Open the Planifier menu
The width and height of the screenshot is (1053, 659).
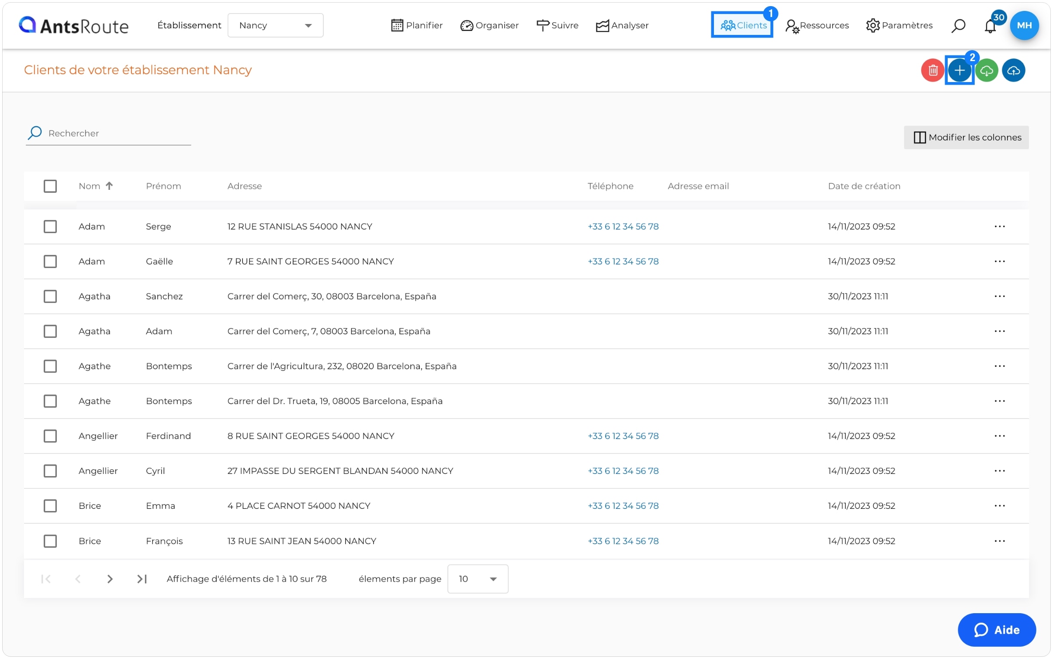click(x=416, y=25)
